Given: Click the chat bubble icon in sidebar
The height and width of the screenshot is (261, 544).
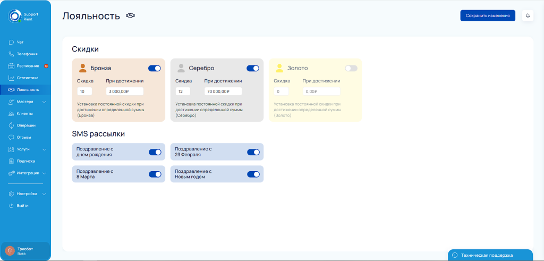Looking at the screenshot, I should [11, 42].
